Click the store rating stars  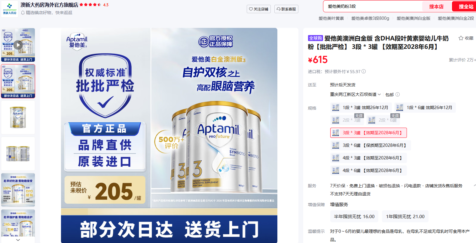click(90, 5)
